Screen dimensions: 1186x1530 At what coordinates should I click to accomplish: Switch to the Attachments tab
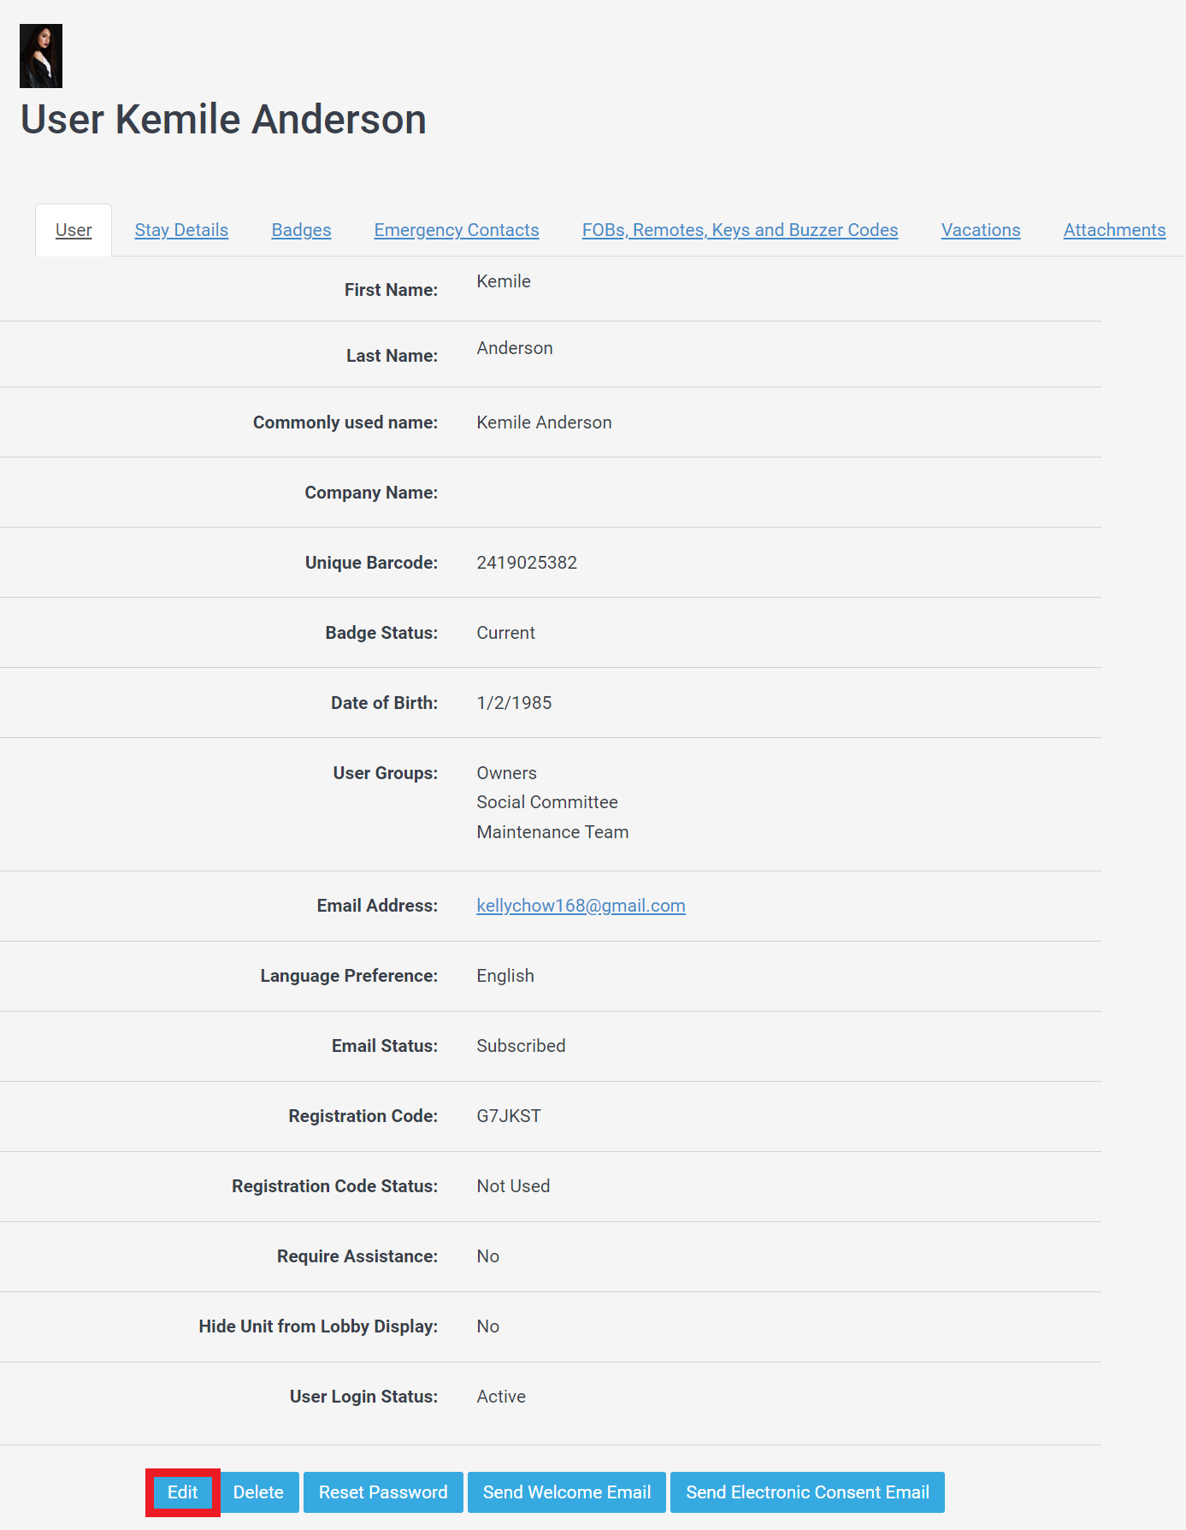[1114, 230]
